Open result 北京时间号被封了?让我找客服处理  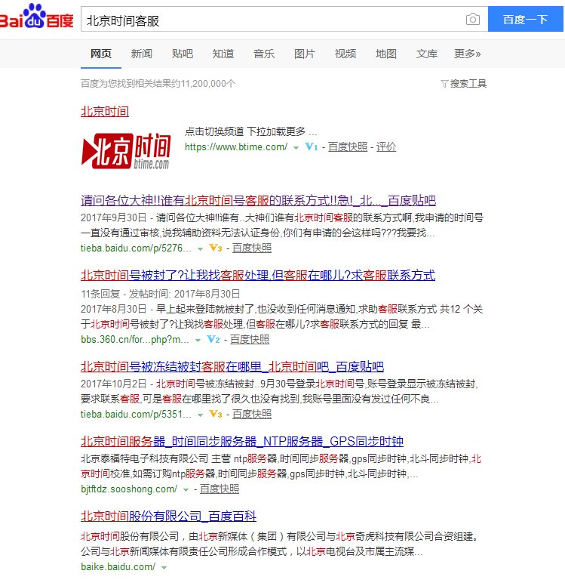258,276
